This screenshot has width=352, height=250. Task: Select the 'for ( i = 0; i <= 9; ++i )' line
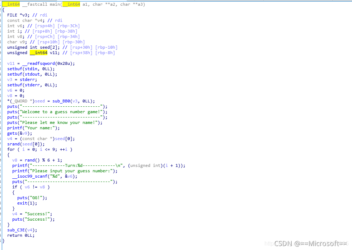tap(40, 149)
